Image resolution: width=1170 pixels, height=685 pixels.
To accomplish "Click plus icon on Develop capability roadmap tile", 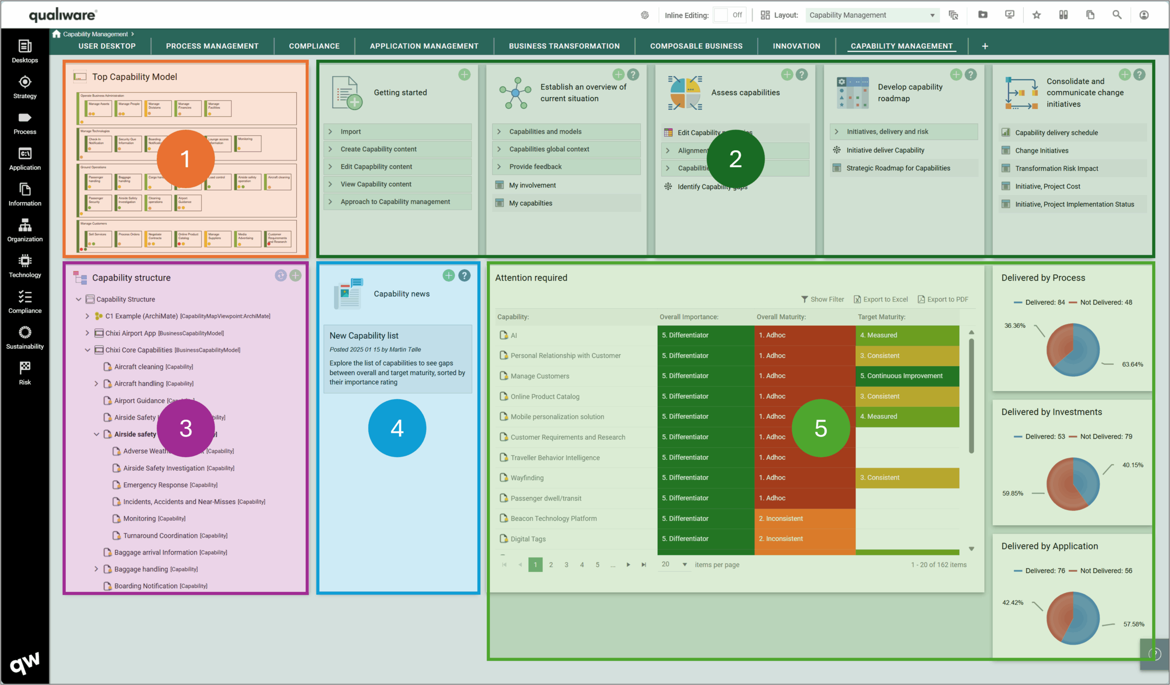I will click(956, 74).
